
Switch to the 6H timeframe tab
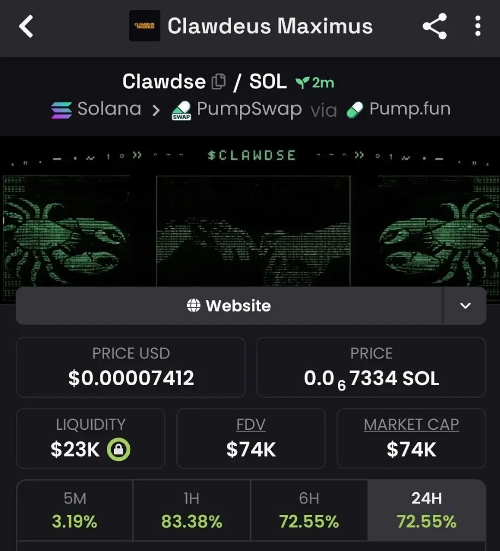309,510
